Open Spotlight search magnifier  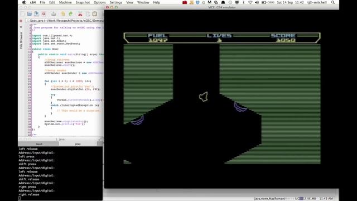click(x=333, y=2)
